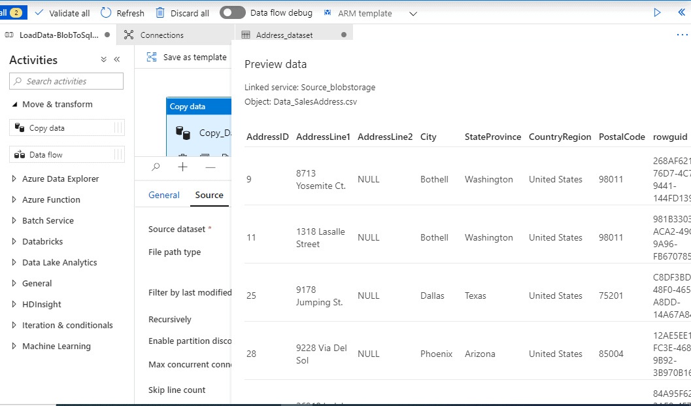Image resolution: width=691 pixels, height=406 pixels.
Task: Zoom out with the canvas minus icon
Action: [210, 167]
